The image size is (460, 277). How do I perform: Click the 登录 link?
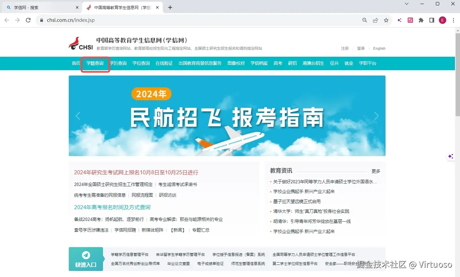pos(361,48)
